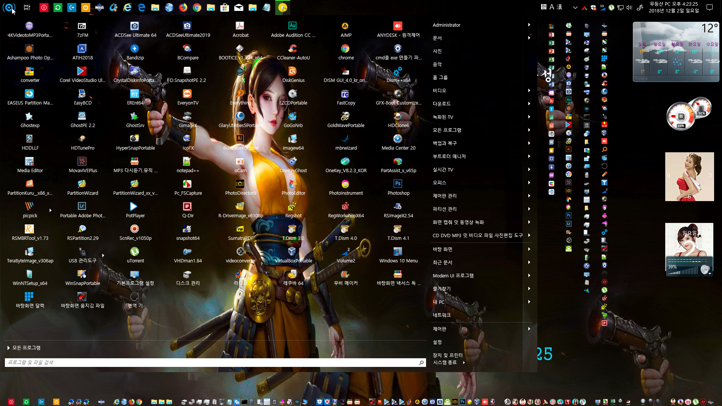Expand USB 관리도구 submenu arrow
This screenshot has width=722, height=406.
pyautogui.click(x=103, y=255)
